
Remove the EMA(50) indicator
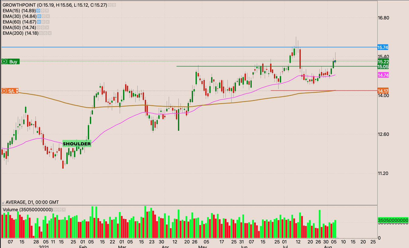click(x=47, y=28)
